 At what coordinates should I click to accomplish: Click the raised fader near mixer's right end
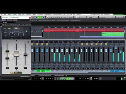(x=116, y=48)
